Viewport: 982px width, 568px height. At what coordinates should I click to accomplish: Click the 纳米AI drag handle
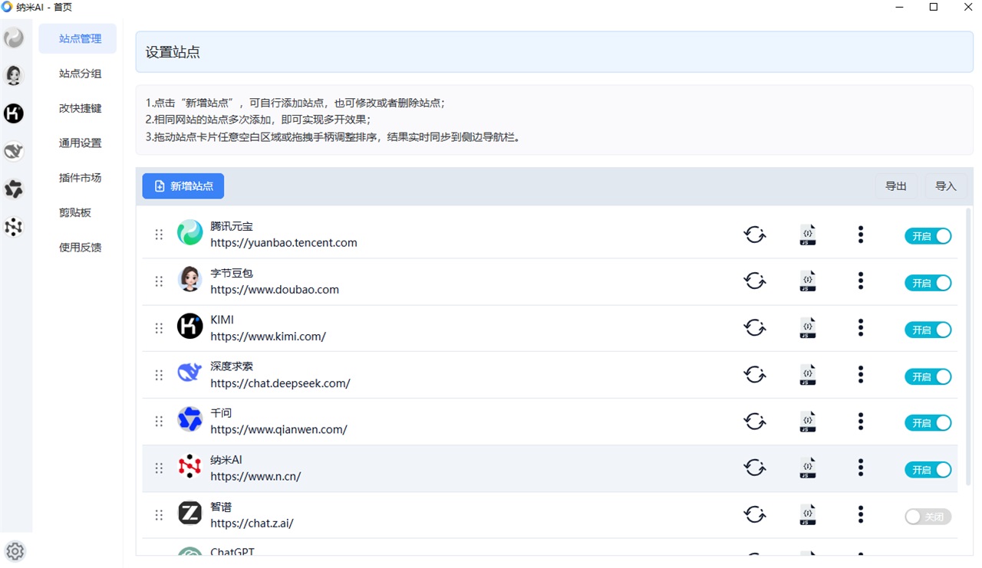click(x=159, y=468)
